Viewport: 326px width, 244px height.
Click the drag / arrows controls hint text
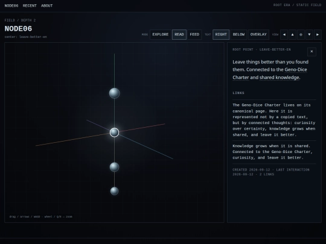(41, 217)
